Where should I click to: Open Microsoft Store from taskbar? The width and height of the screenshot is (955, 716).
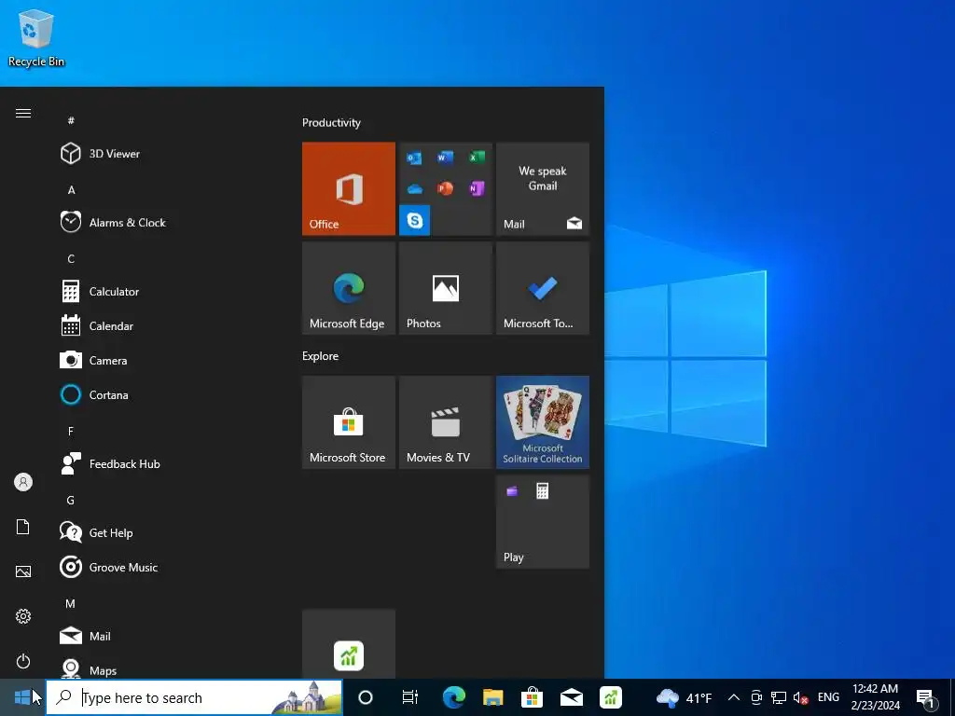pos(532,697)
